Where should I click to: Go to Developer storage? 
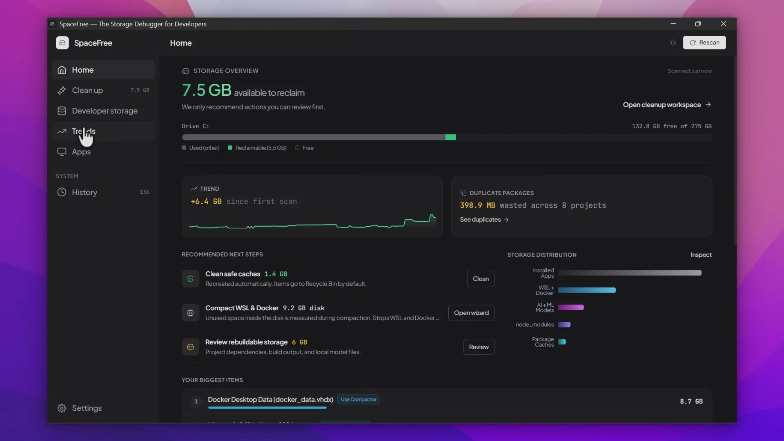tap(103, 111)
